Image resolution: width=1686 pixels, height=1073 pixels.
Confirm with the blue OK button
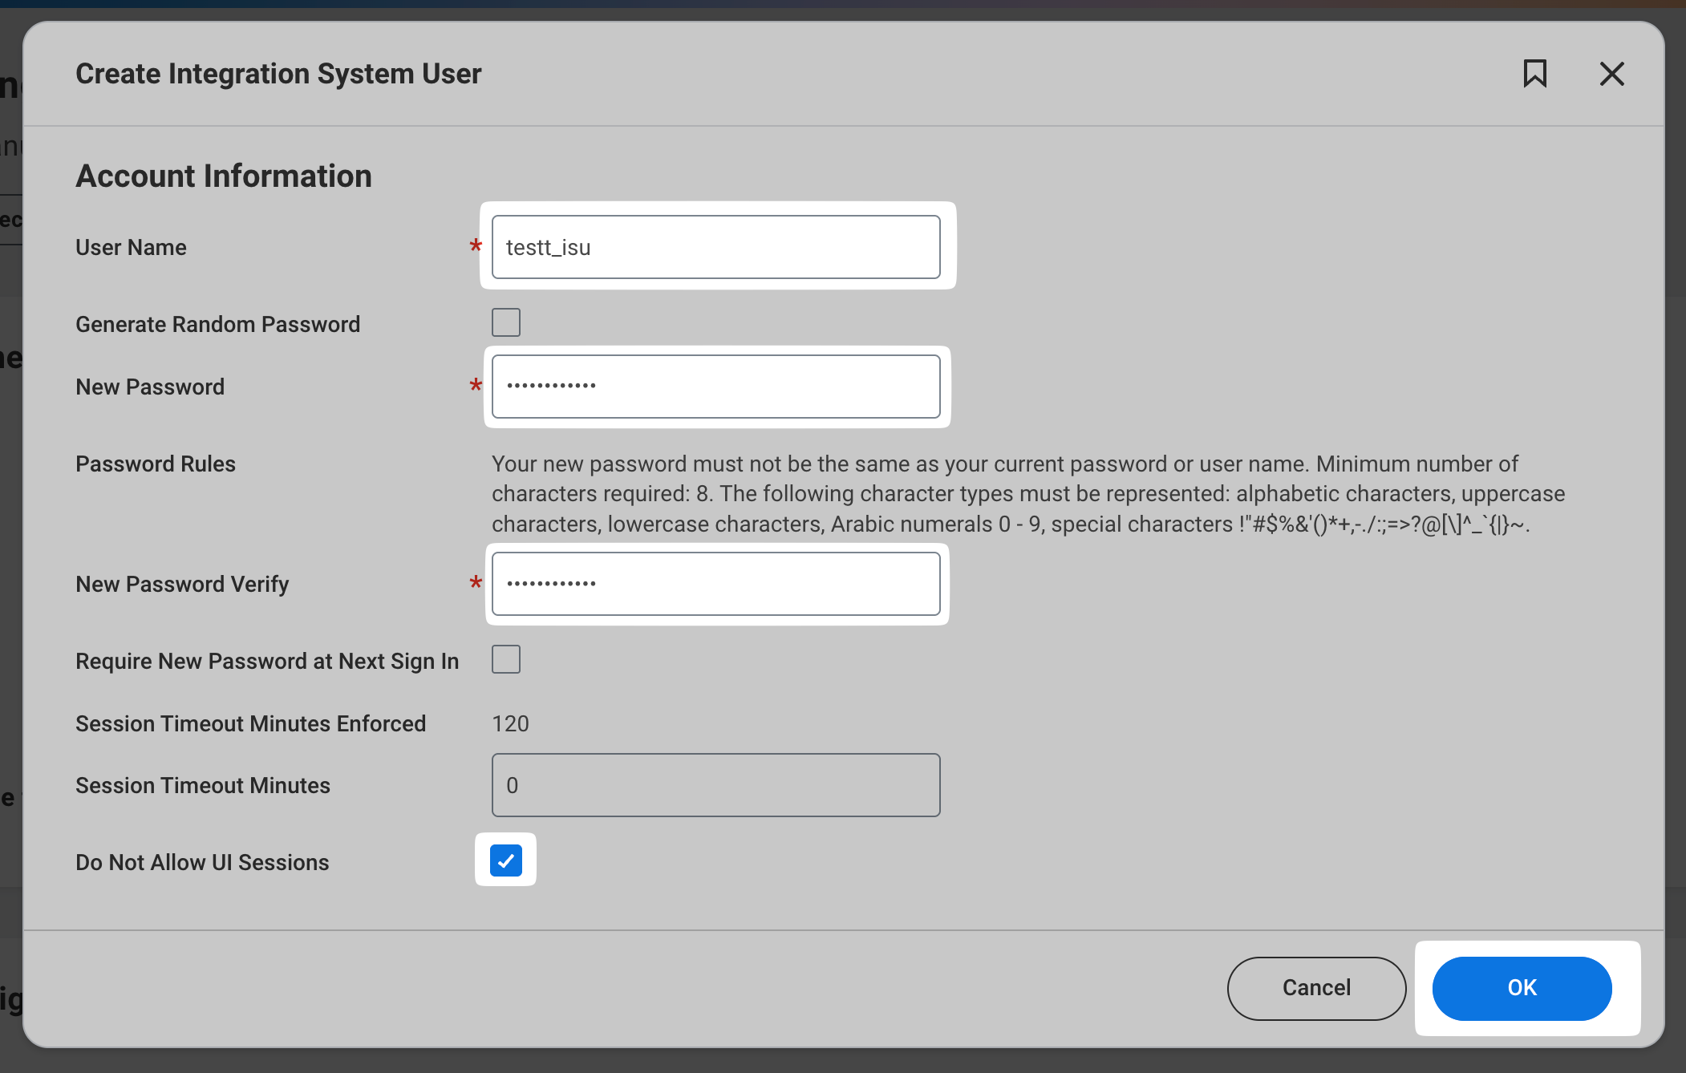(x=1522, y=988)
